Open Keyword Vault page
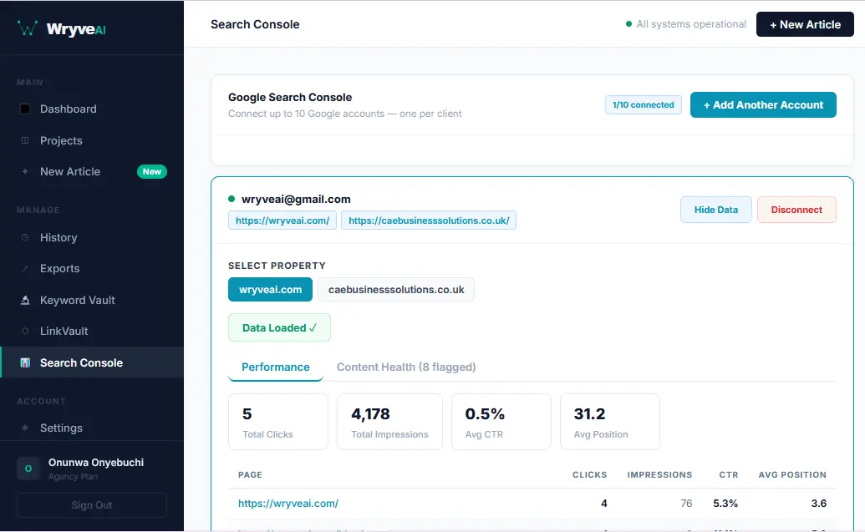865x532 pixels. click(x=92, y=300)
